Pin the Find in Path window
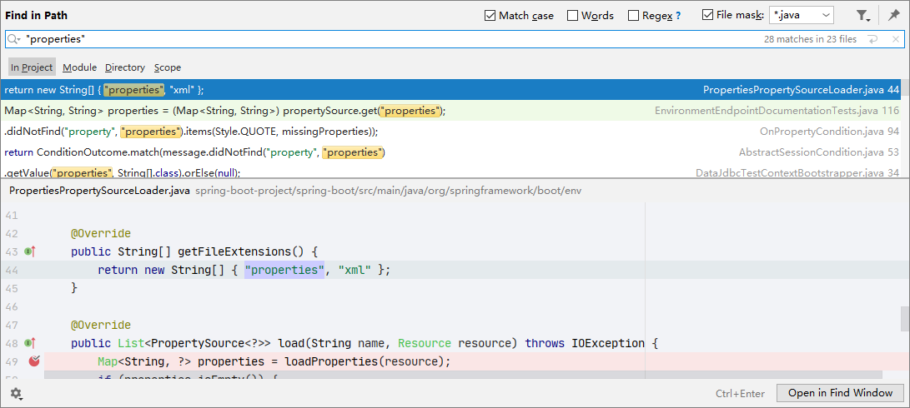Image resolution: width=910 pixels, height=408 pixels. click(893, 16)
